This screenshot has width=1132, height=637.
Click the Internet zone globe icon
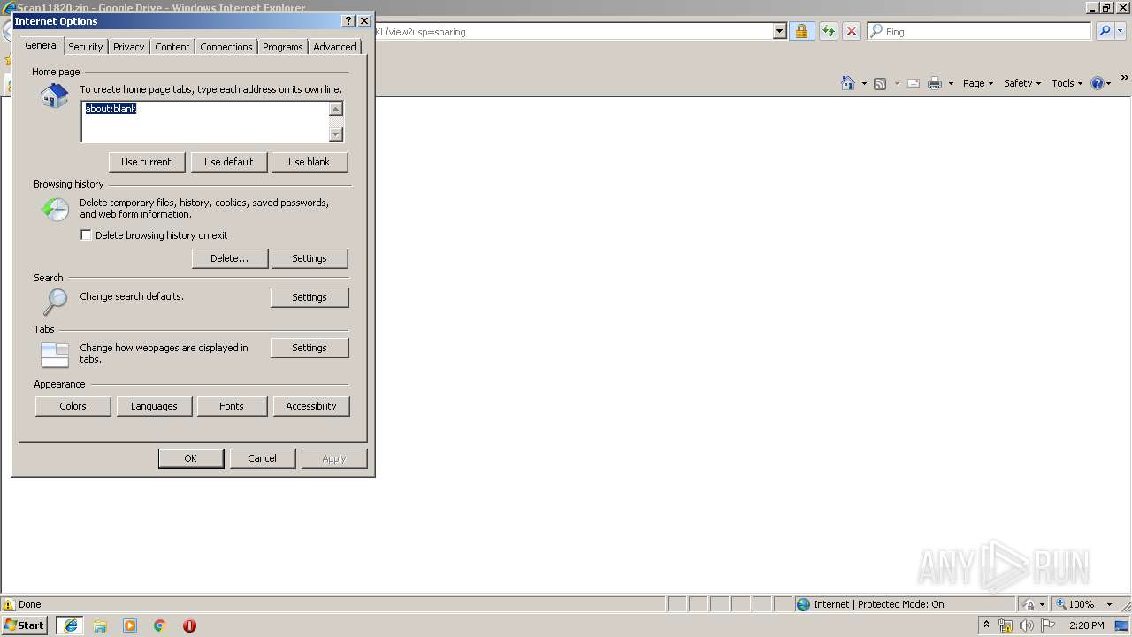[803, 604]
